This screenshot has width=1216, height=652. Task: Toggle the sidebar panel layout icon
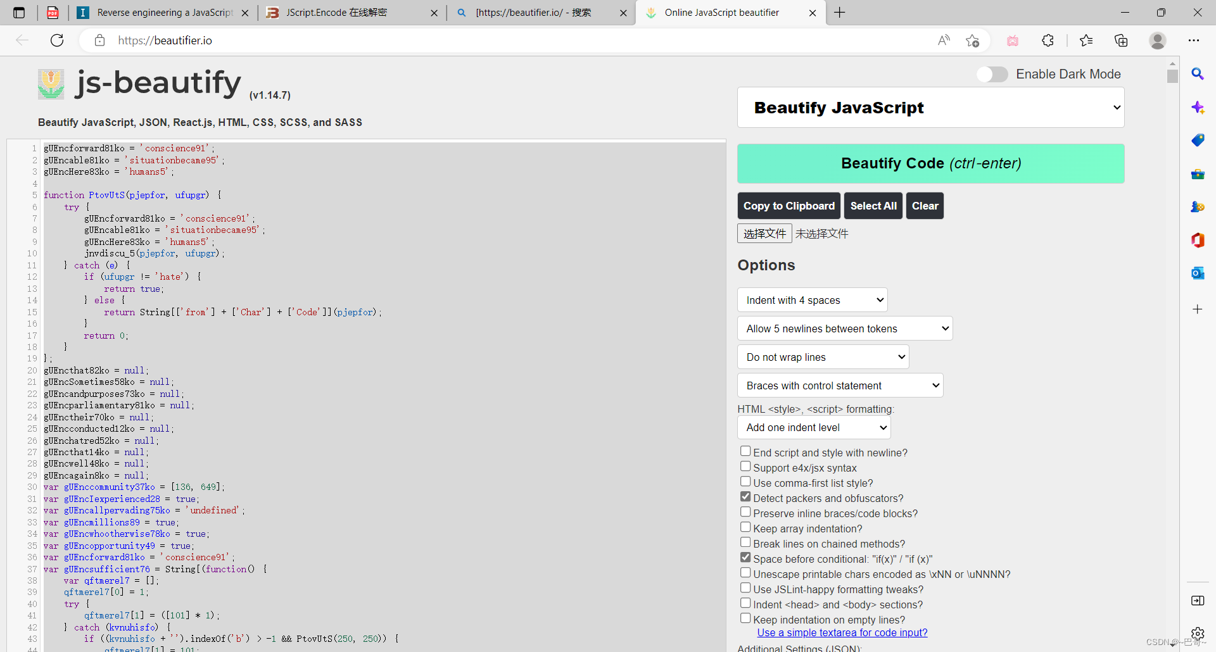(x=1198, y=601)
